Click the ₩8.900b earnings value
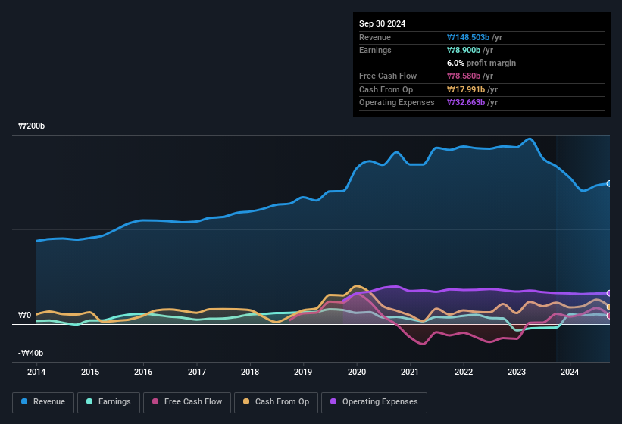 464,50
